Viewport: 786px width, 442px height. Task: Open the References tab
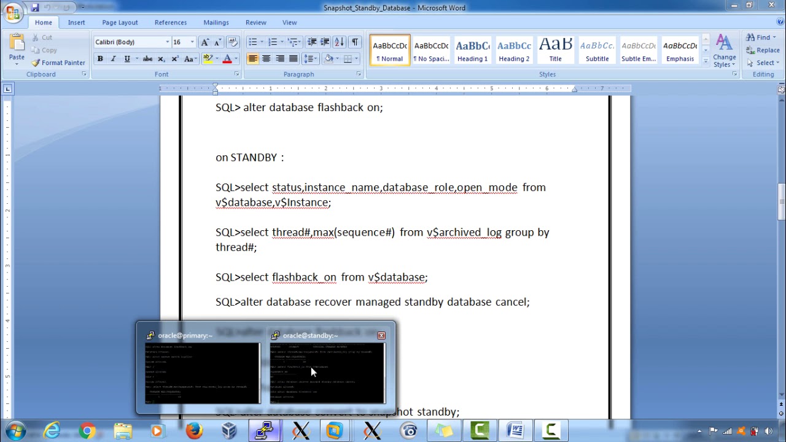pos(170,22)
